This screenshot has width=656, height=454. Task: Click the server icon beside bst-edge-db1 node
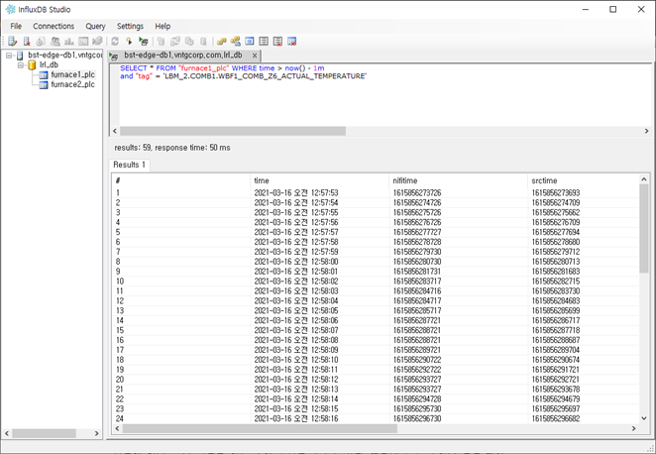pyautogui.click(x=20, y=56)
